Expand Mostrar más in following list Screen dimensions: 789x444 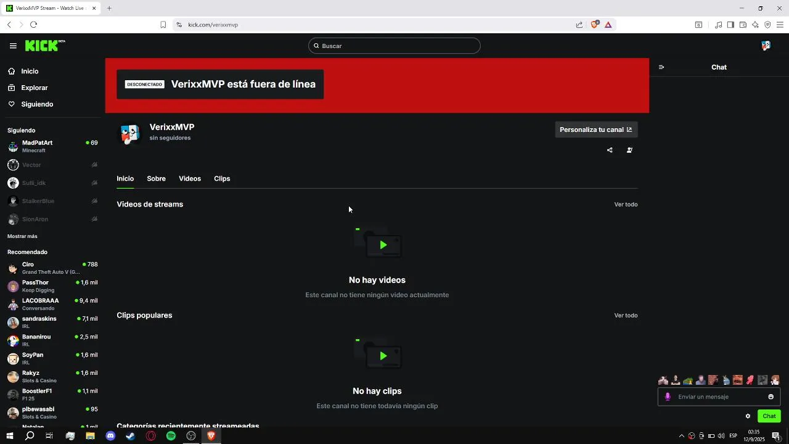[22, 236]
